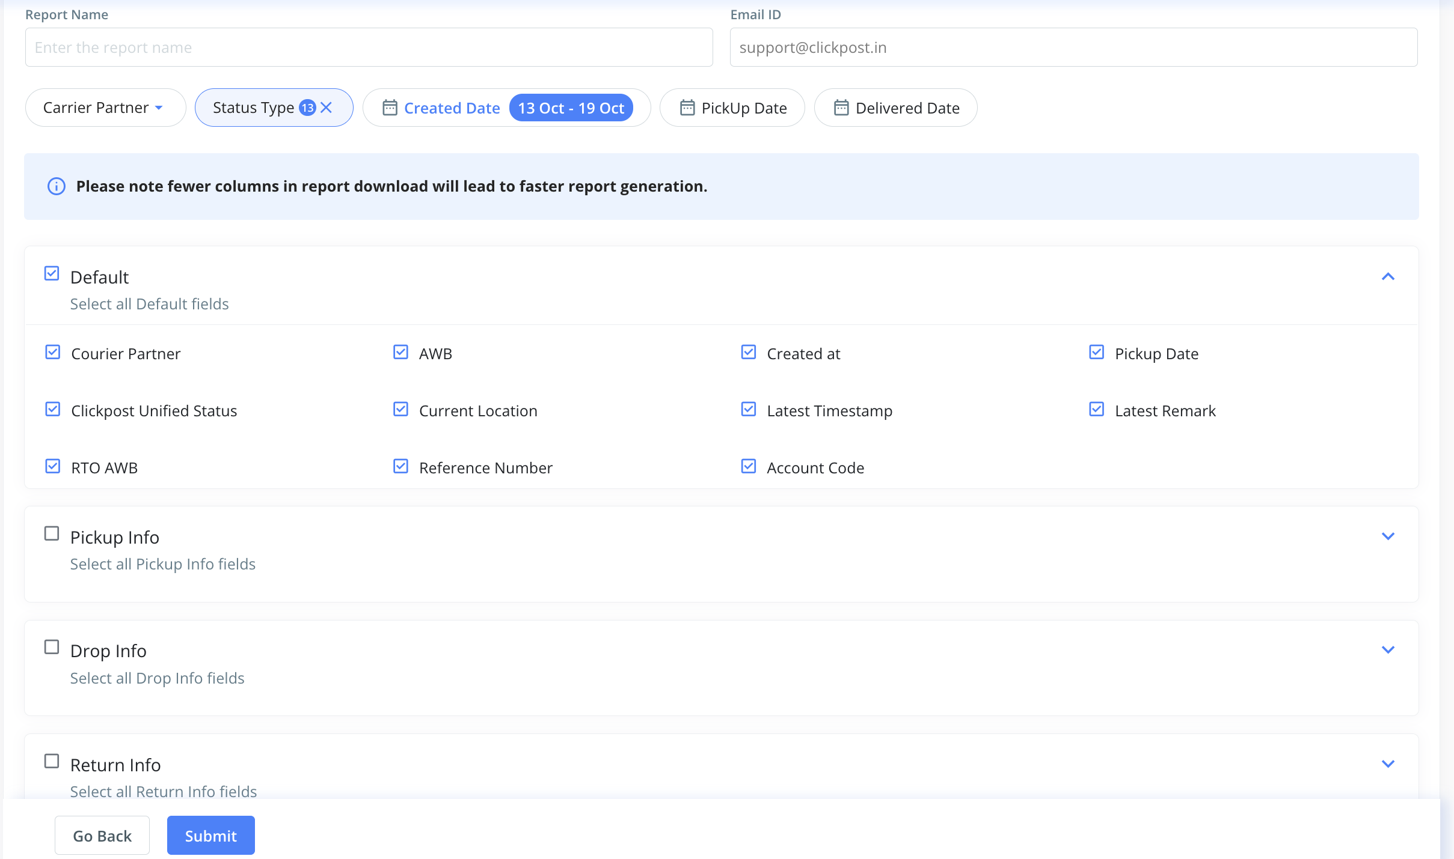Click the Submit button
The height and width of the screenshot is (859, 1454).
pos(210,835)
